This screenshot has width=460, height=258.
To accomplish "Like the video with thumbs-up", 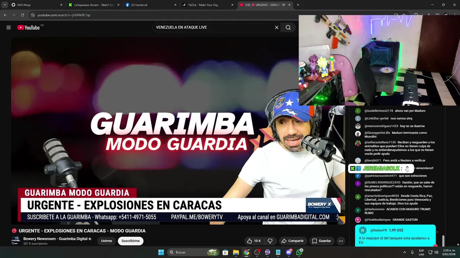I will tap(254, 241).
